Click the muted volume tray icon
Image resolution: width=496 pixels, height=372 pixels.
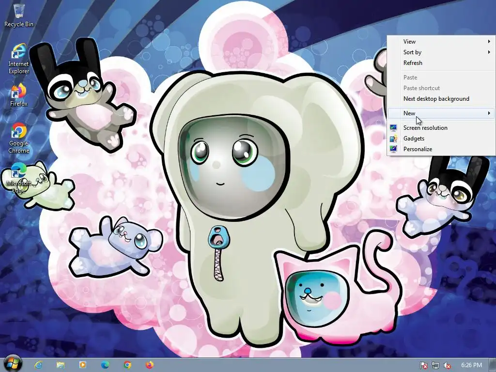447,365
